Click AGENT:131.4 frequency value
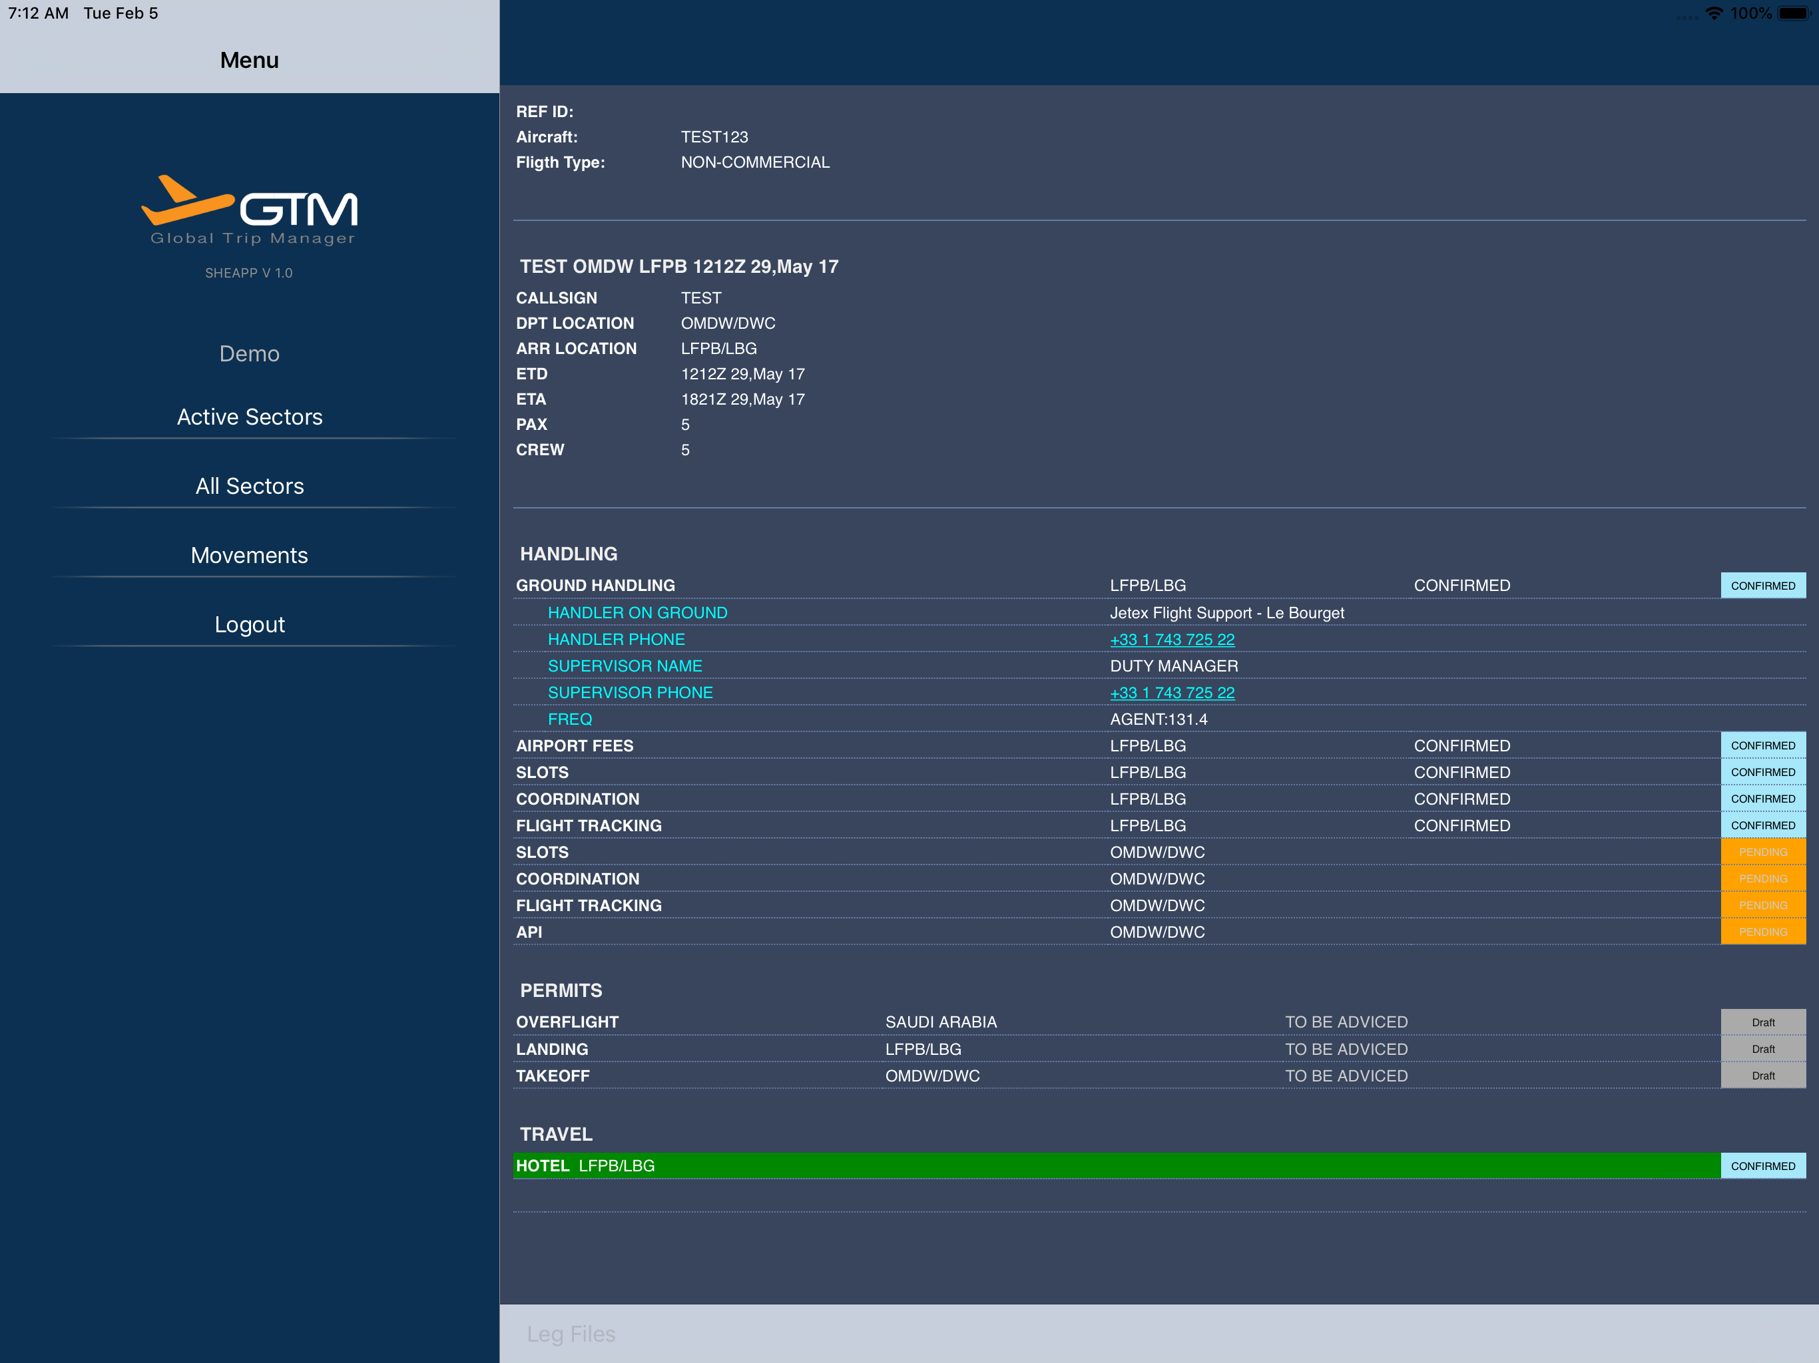The image size is (1819, 1363). point(1159,719)
